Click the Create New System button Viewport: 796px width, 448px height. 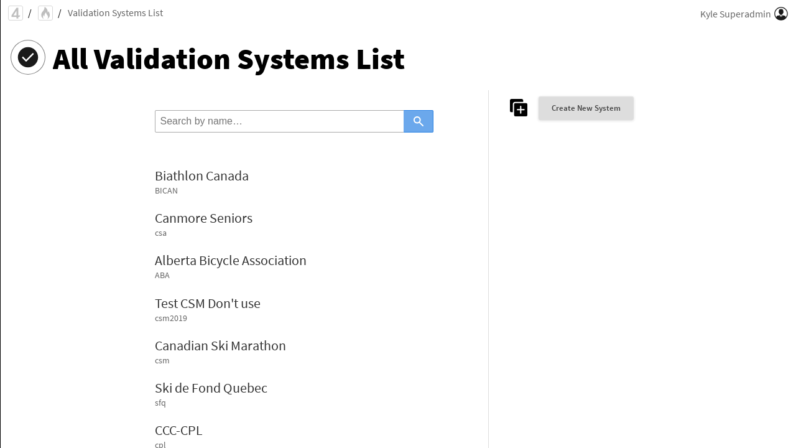click(586, 108)
